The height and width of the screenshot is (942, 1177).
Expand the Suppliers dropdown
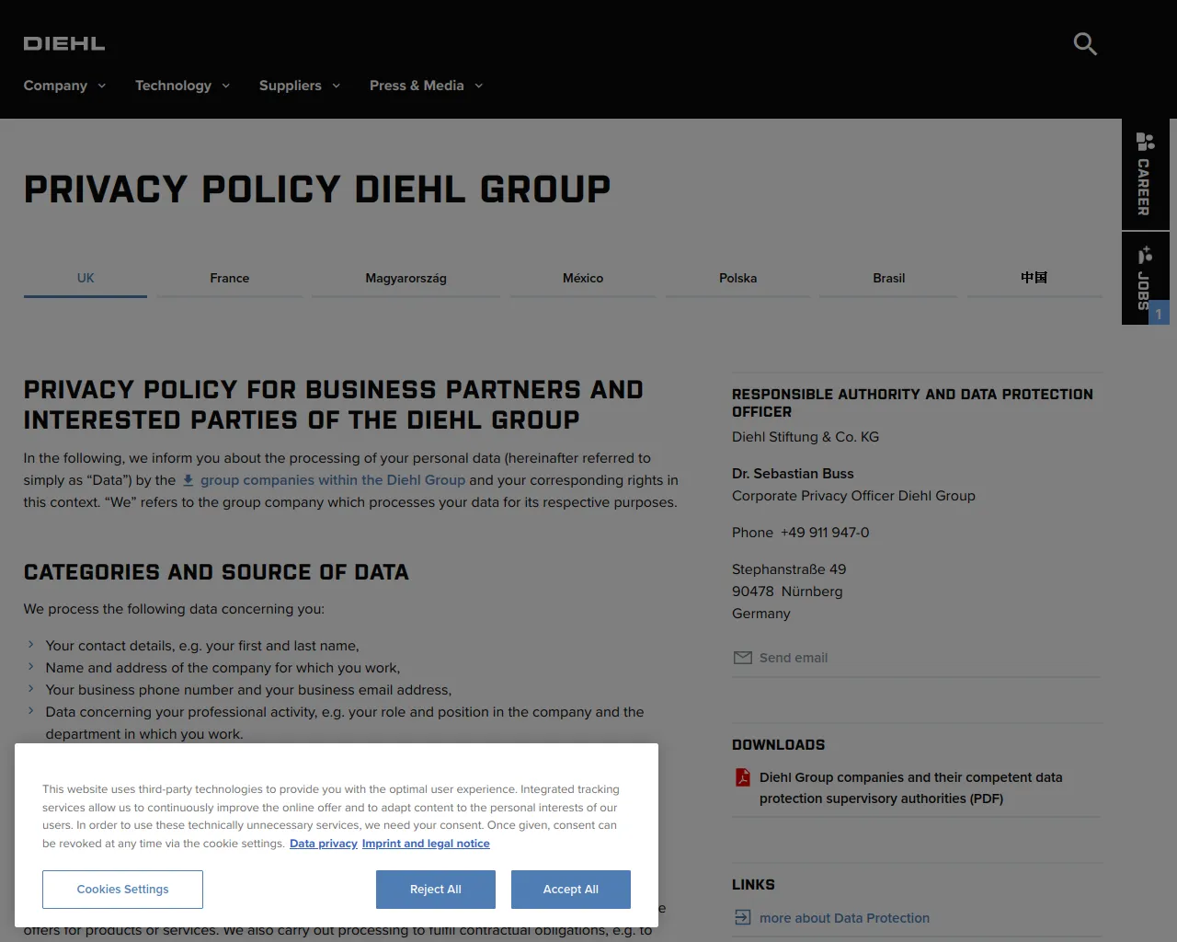[299, 86]
